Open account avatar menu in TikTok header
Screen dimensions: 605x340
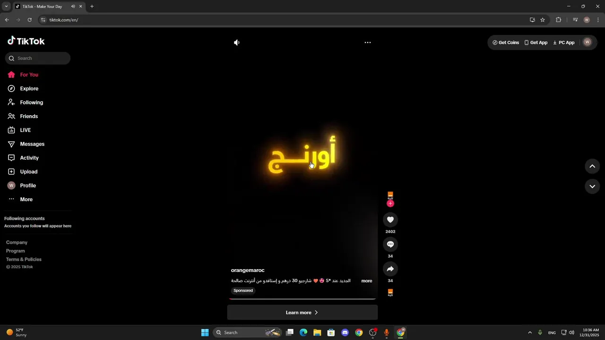(x=588, y=42)
